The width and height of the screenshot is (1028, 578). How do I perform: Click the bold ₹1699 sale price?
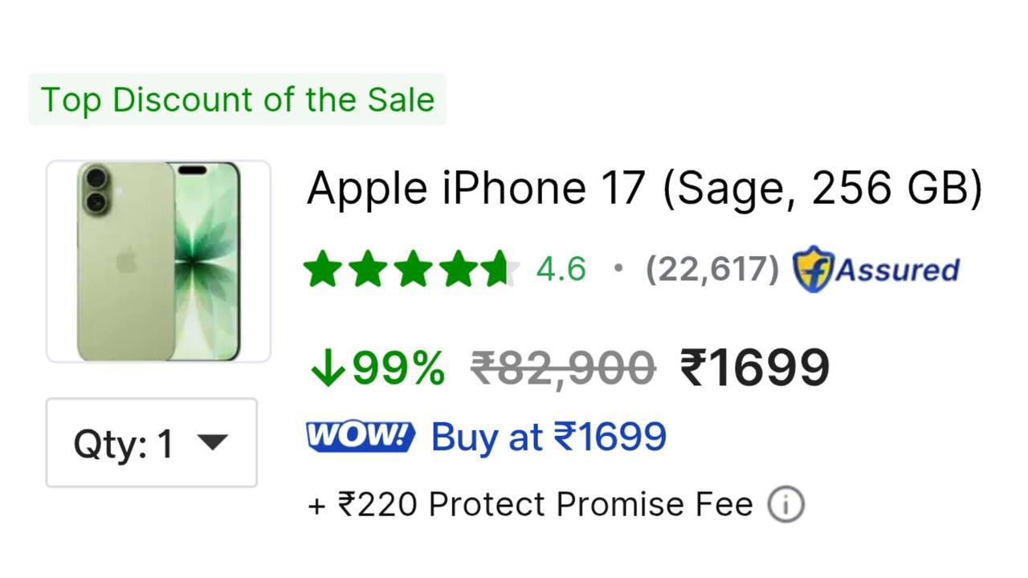pos(754,368)
